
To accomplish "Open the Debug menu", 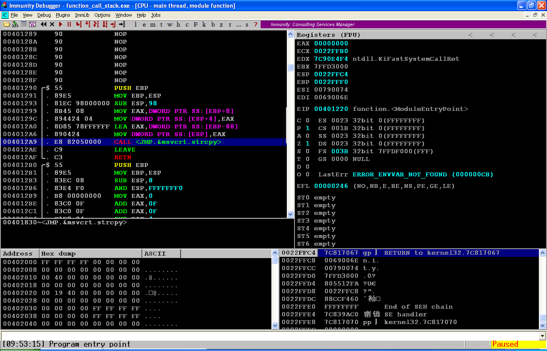I will pyautogui.click(x=44, y=15).
